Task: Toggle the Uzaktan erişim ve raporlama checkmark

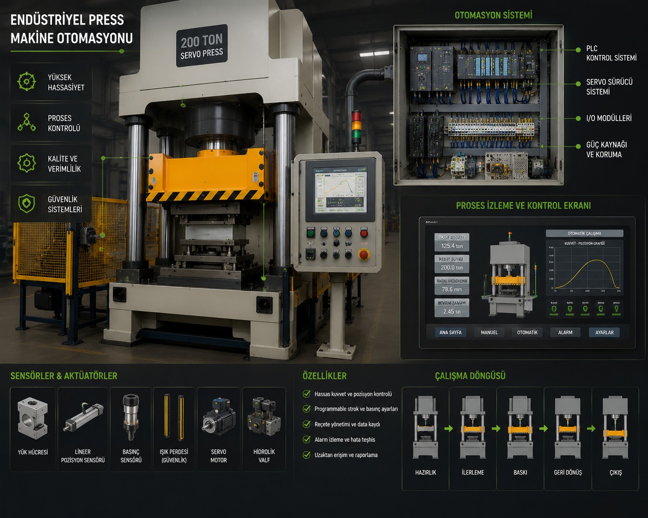Action: [x=306, y=455]
